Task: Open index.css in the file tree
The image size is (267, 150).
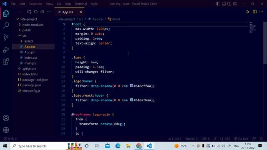Action: click(x=30, y=57)
